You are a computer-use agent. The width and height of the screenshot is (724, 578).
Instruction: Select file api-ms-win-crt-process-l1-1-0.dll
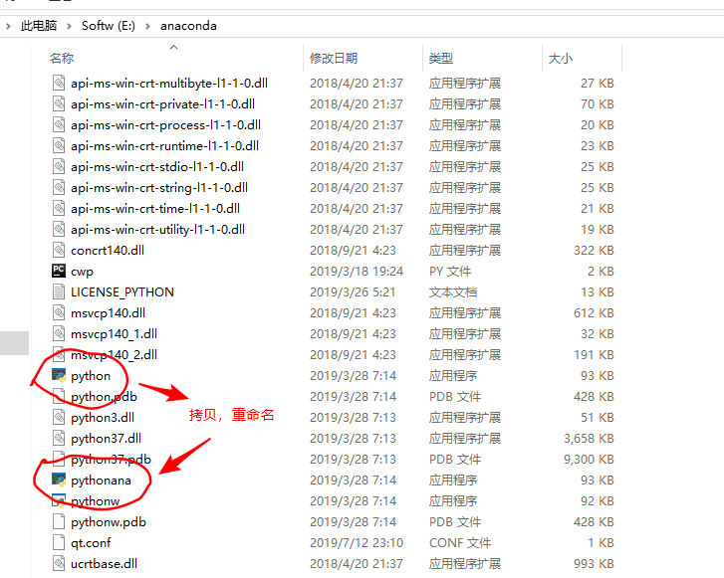(x=165, y=125)
